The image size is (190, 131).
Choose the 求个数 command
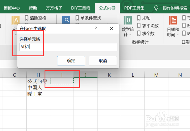point(148,33)
